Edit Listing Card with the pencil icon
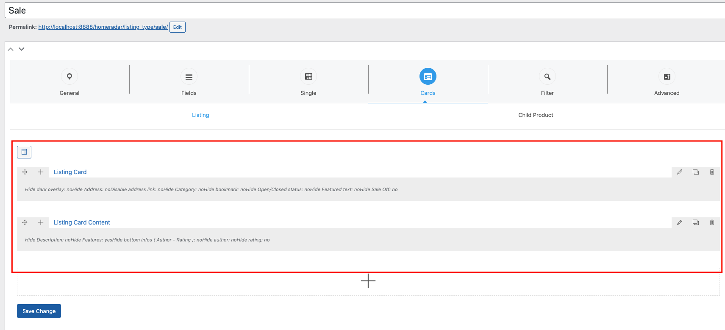725x330 pixels. coord(680,172)
